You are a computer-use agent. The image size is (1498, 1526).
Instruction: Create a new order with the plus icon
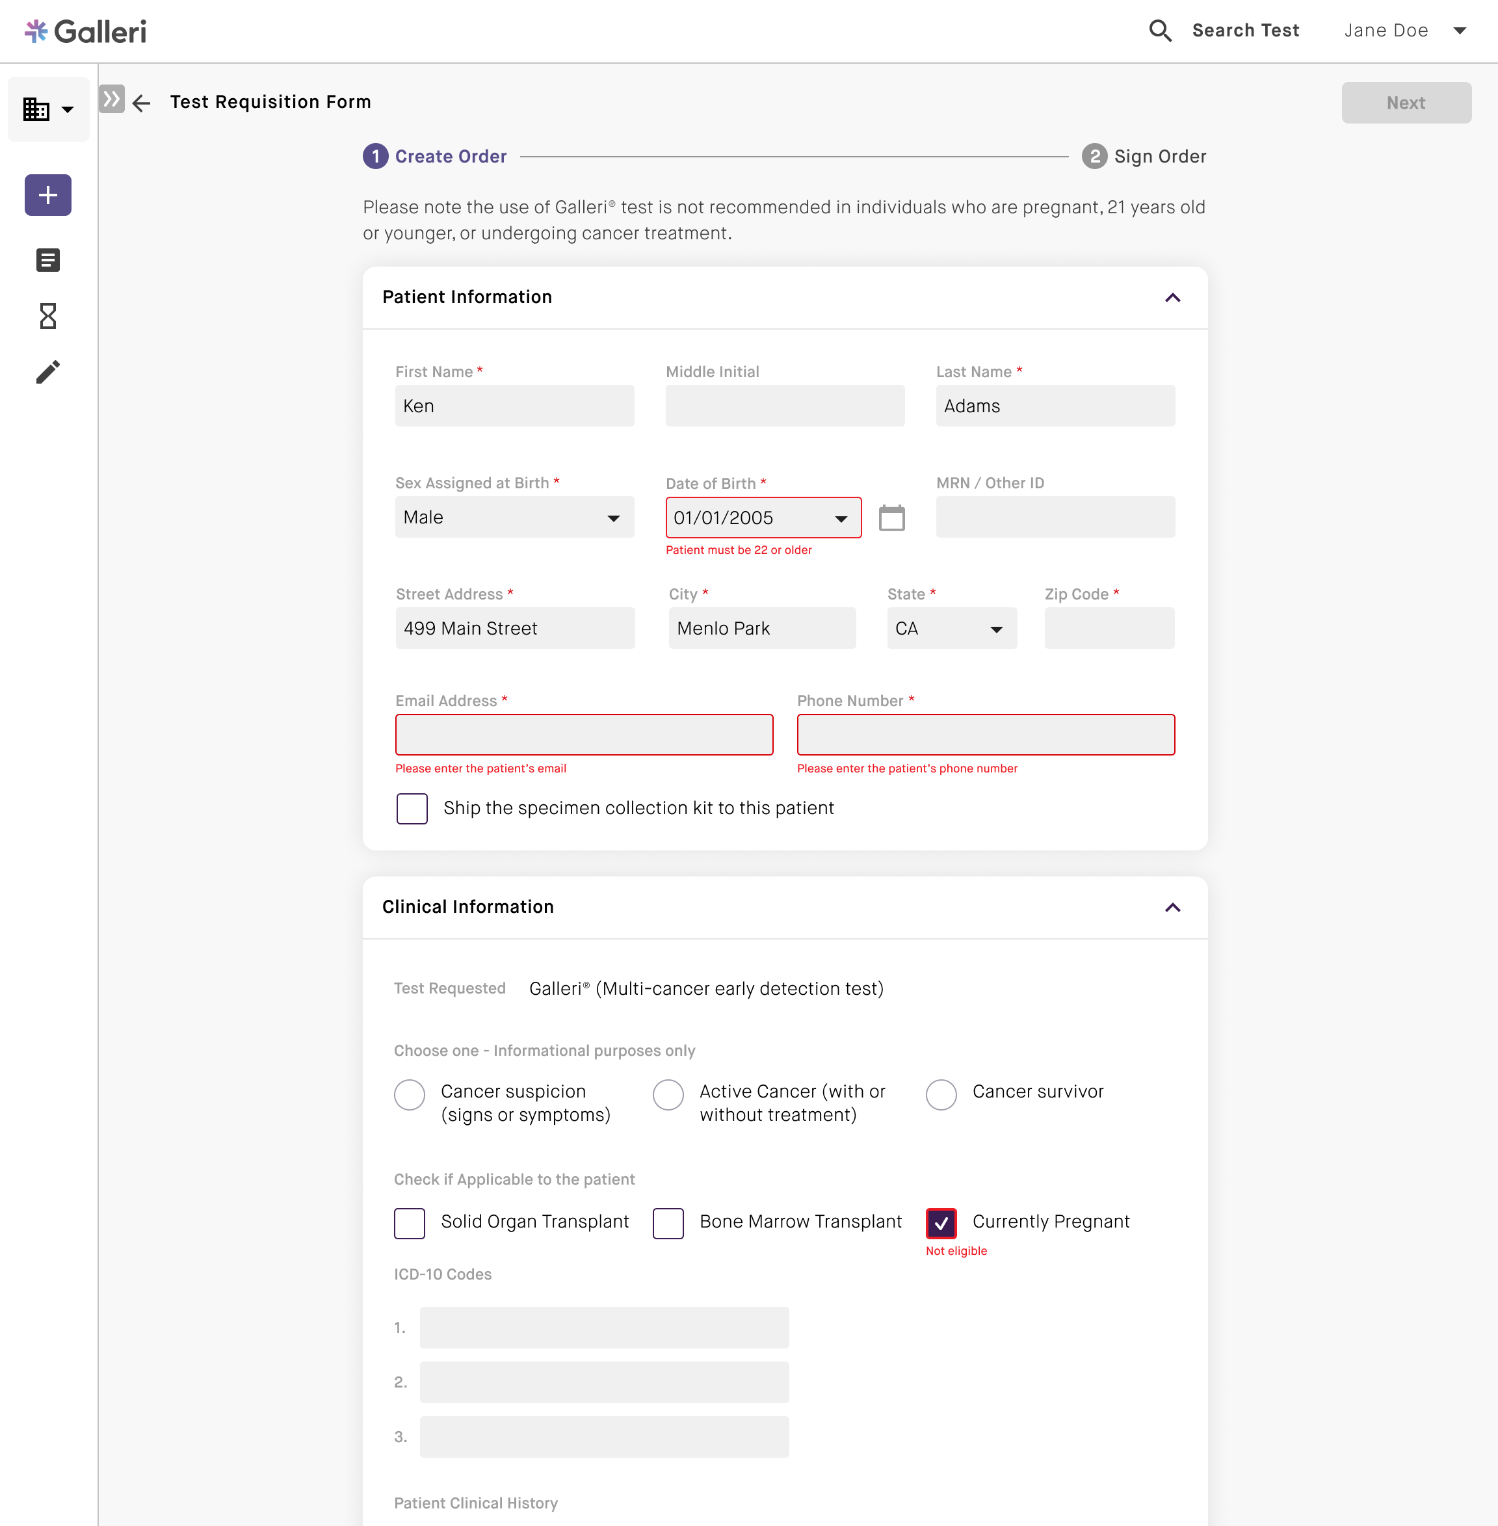[47, 195]
